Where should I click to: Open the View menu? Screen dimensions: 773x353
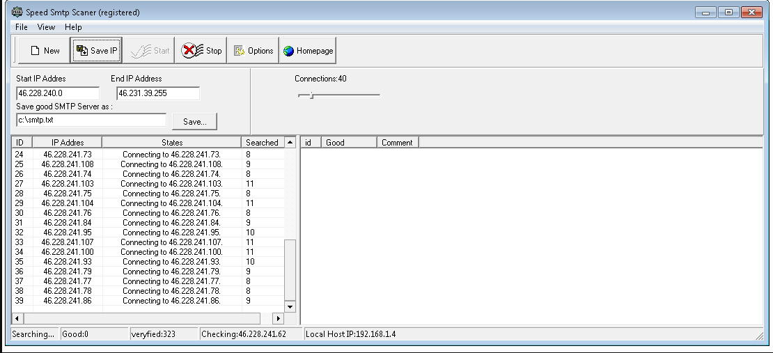[x=47, y=27]
